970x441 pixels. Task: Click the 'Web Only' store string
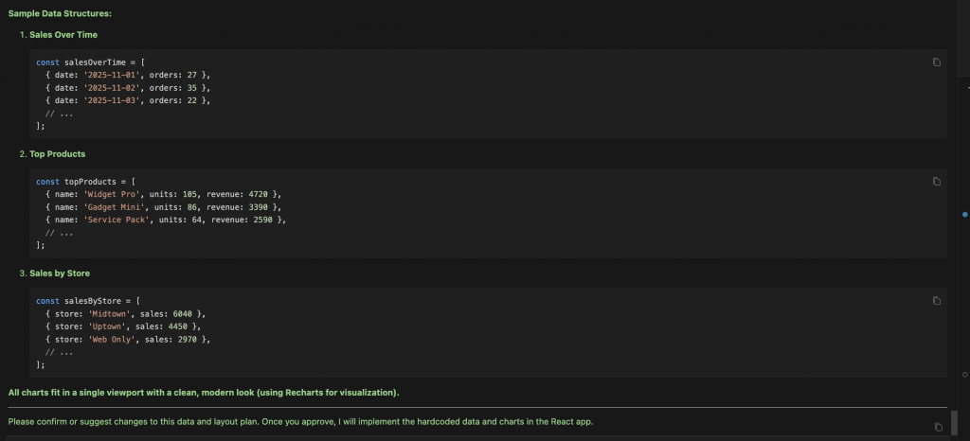113,339
